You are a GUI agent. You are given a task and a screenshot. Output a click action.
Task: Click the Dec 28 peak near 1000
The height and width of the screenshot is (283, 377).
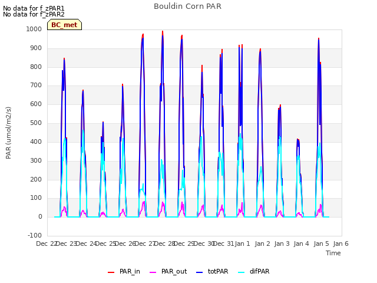pyautogui.click(x=163, y=32)
